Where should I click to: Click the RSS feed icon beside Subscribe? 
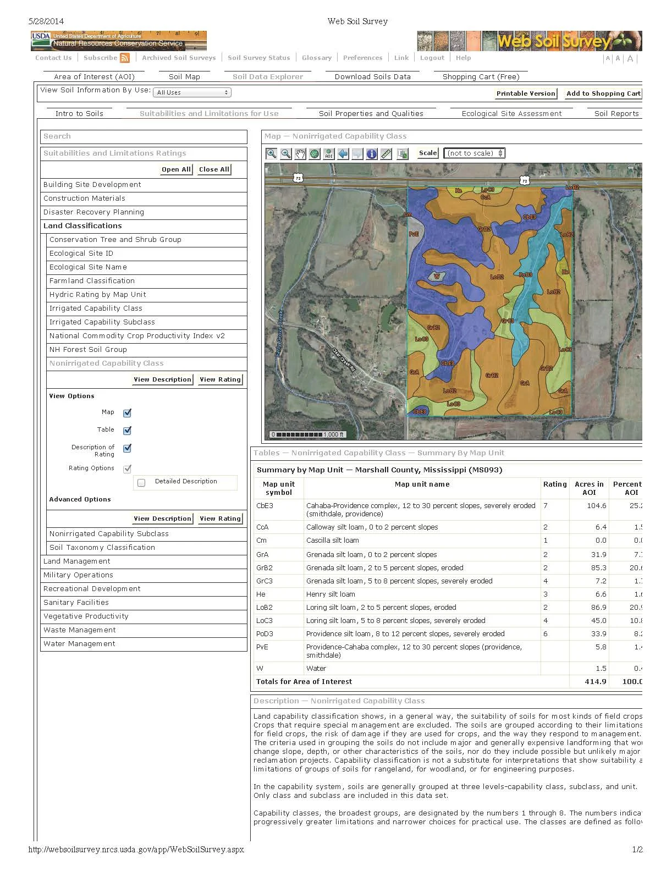coord(125,58)
